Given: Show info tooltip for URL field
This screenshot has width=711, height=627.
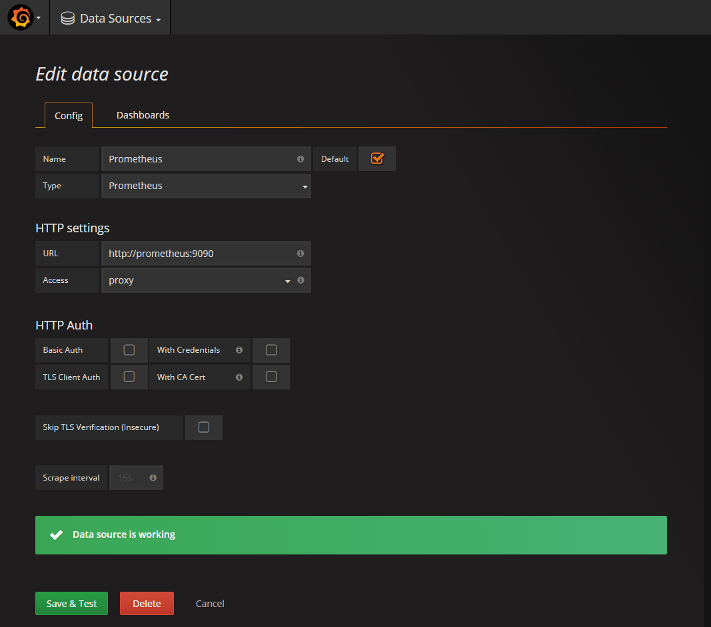Looking at the screenshot, I should click(x=300, y=253).
